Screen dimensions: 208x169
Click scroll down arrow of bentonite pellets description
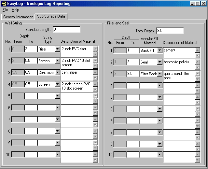coord(198,67)
